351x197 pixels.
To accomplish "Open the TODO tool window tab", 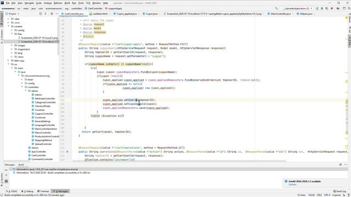I will tap(12, 191).
